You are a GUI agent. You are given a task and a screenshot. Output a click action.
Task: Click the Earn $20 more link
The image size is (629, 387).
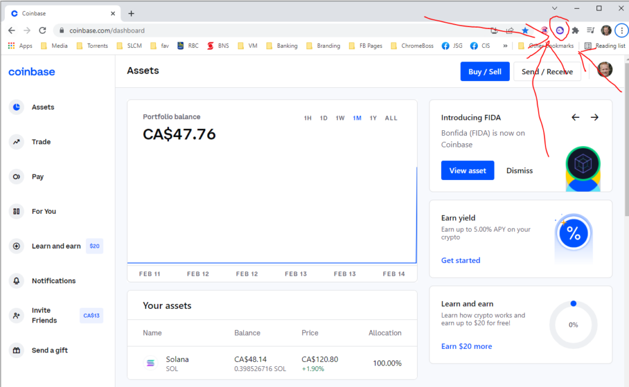click(x=467, y=346)
